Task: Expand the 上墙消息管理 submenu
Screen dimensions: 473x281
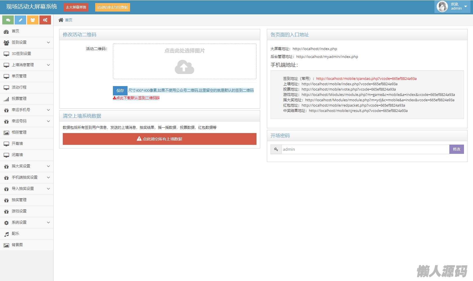Action: pos(26,65)
